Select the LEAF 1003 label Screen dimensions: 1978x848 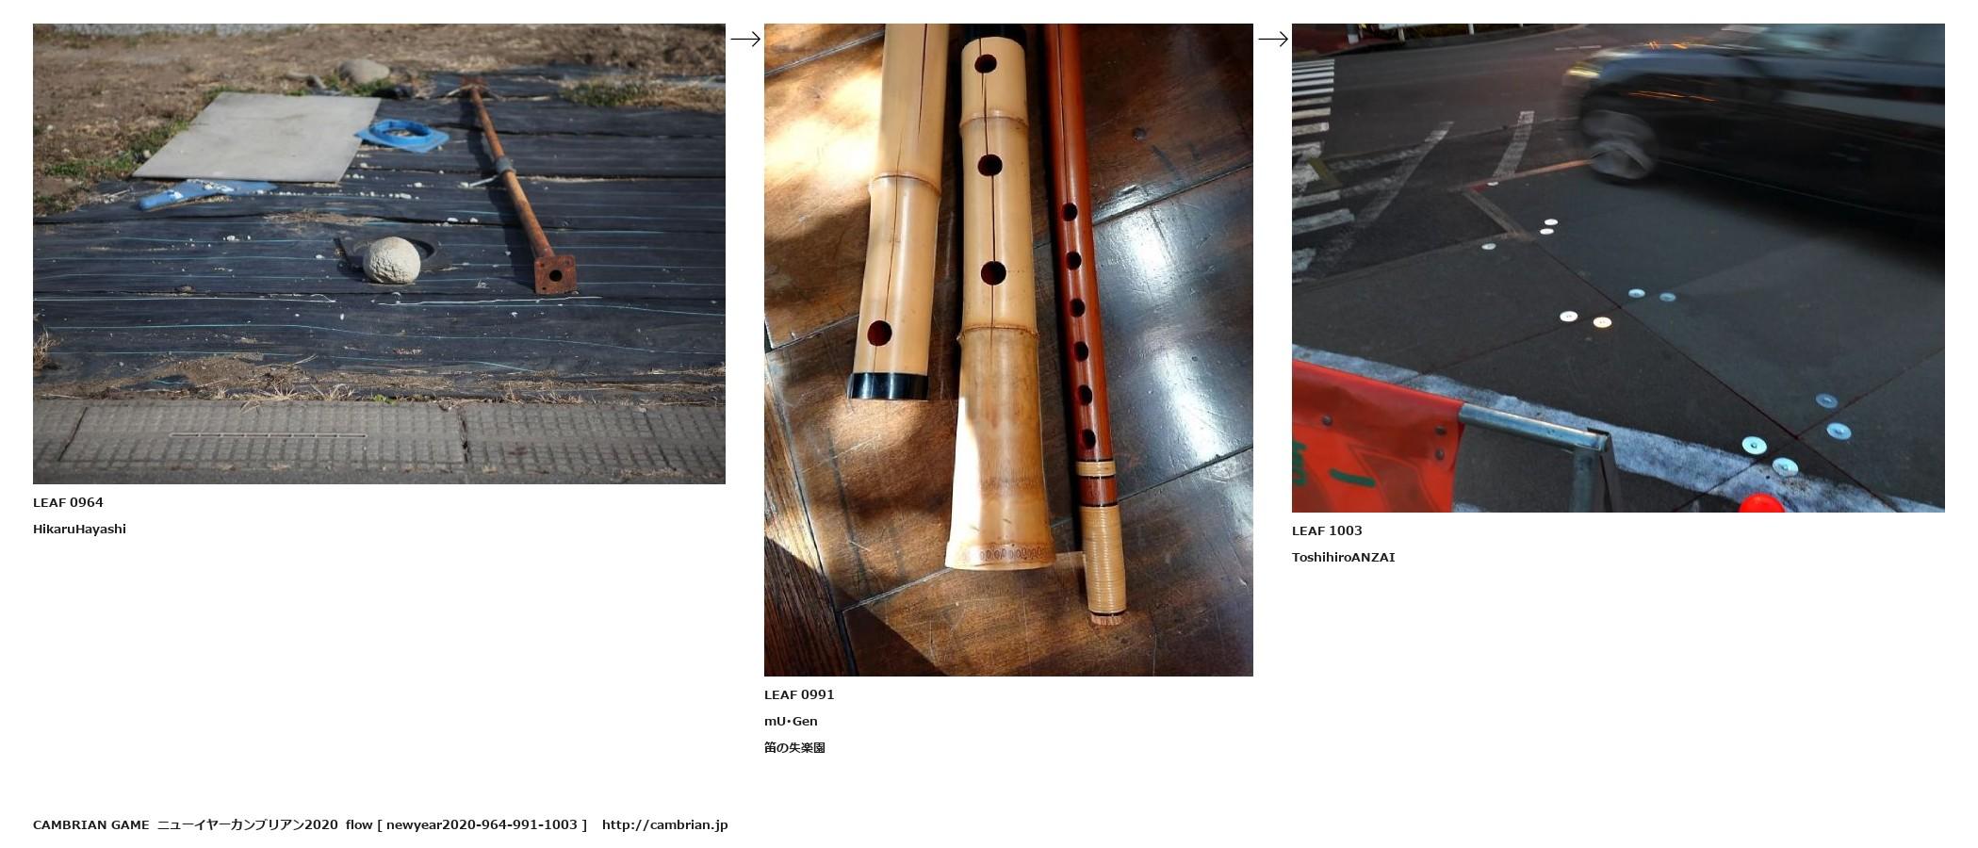[1327, 530]
